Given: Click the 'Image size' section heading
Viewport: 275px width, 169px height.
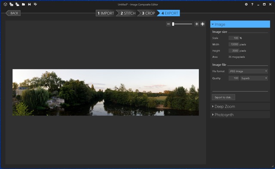Looking at the screenshot, I should [x=220, y=32].
